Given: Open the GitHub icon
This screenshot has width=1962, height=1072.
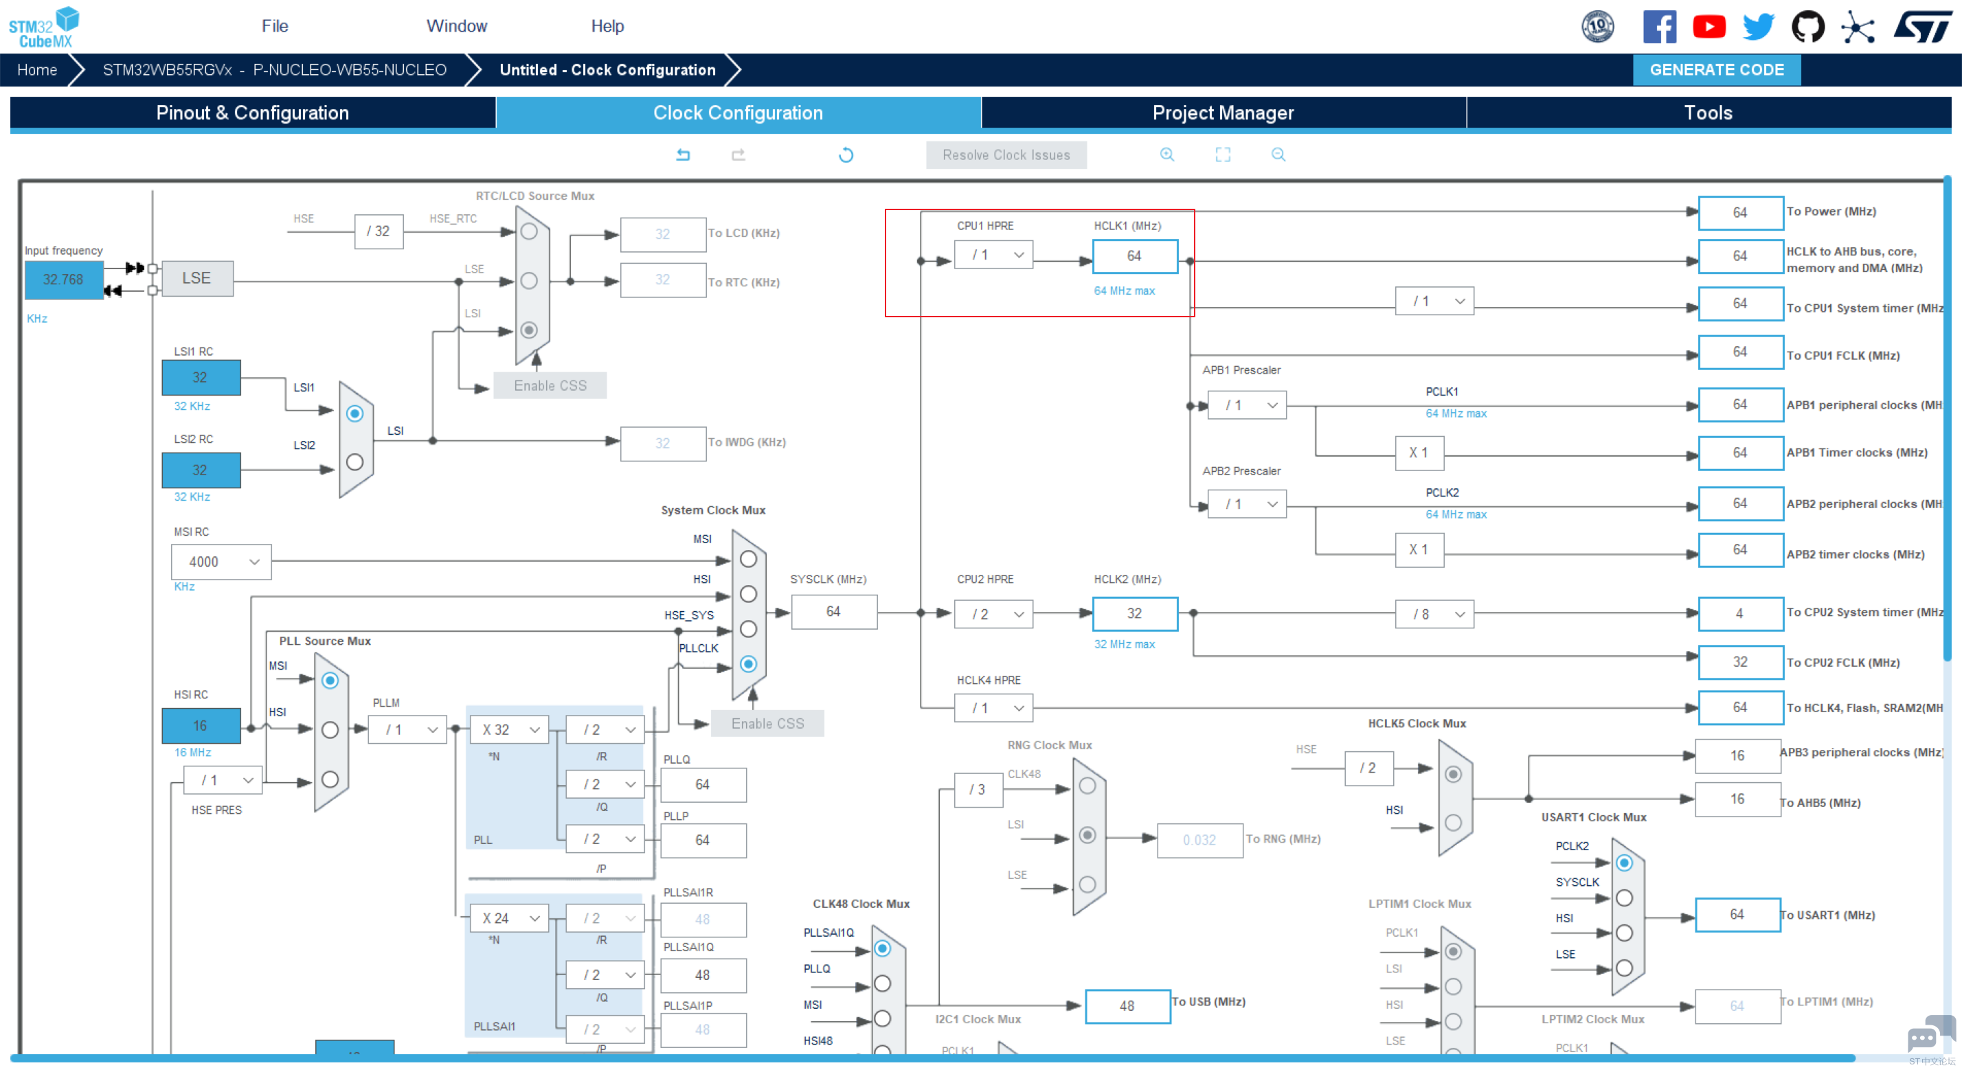Looking at the screenshot, I should (1808, 27).
